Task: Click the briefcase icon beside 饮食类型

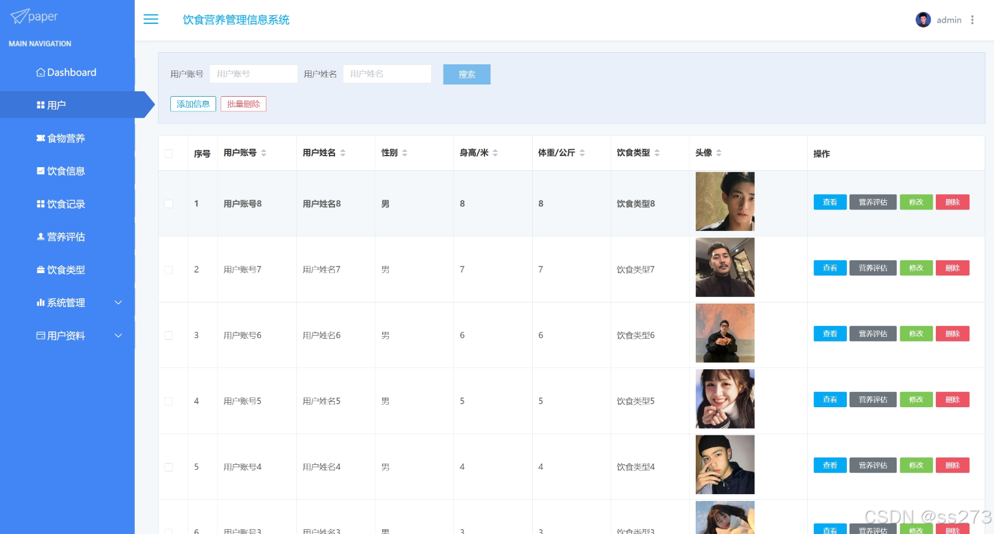Action: tap(40, 270)
